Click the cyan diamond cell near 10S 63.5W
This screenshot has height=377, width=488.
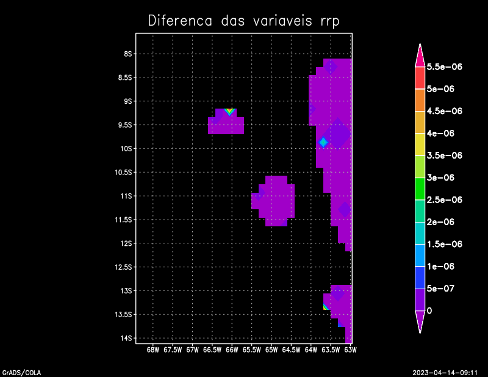323,142
